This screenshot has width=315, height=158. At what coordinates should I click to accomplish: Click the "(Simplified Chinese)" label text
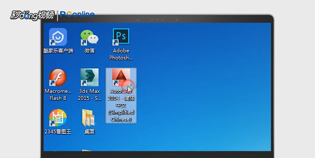tap(121, 116)
